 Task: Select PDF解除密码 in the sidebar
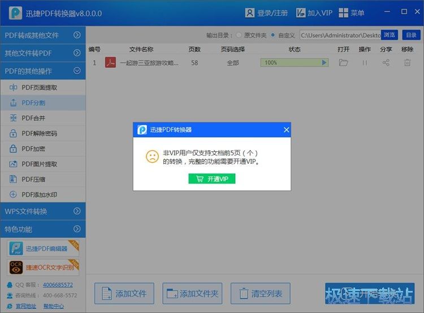[43, 133]
